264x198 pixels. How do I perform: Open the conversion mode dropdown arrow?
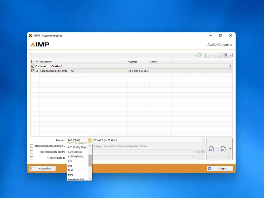click(x=230, y=149)
